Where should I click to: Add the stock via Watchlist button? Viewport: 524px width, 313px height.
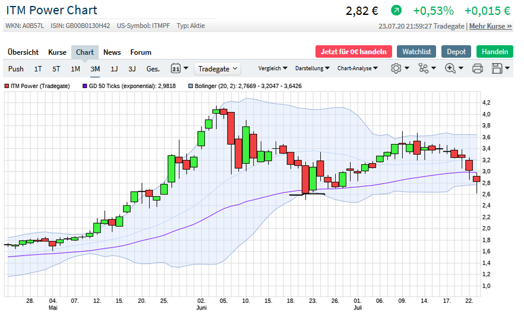point(416,52)
